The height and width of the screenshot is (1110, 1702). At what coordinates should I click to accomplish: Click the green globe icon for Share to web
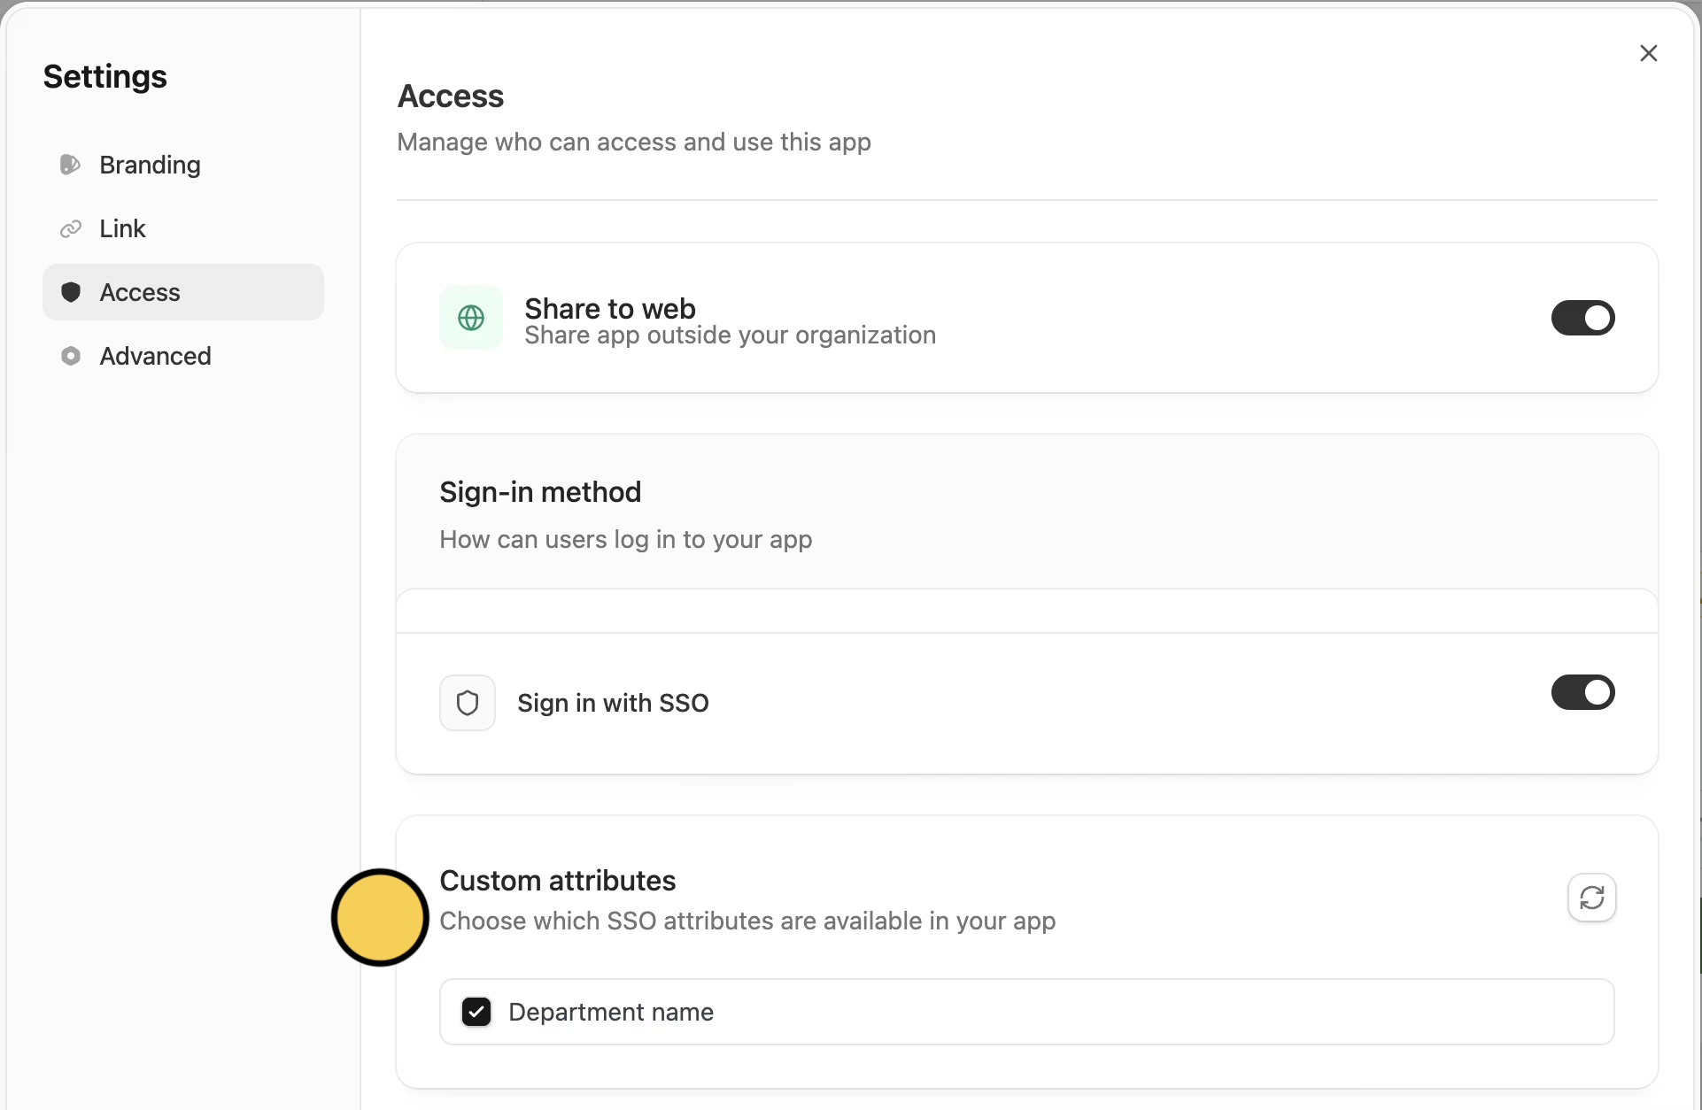pos(470,318)
